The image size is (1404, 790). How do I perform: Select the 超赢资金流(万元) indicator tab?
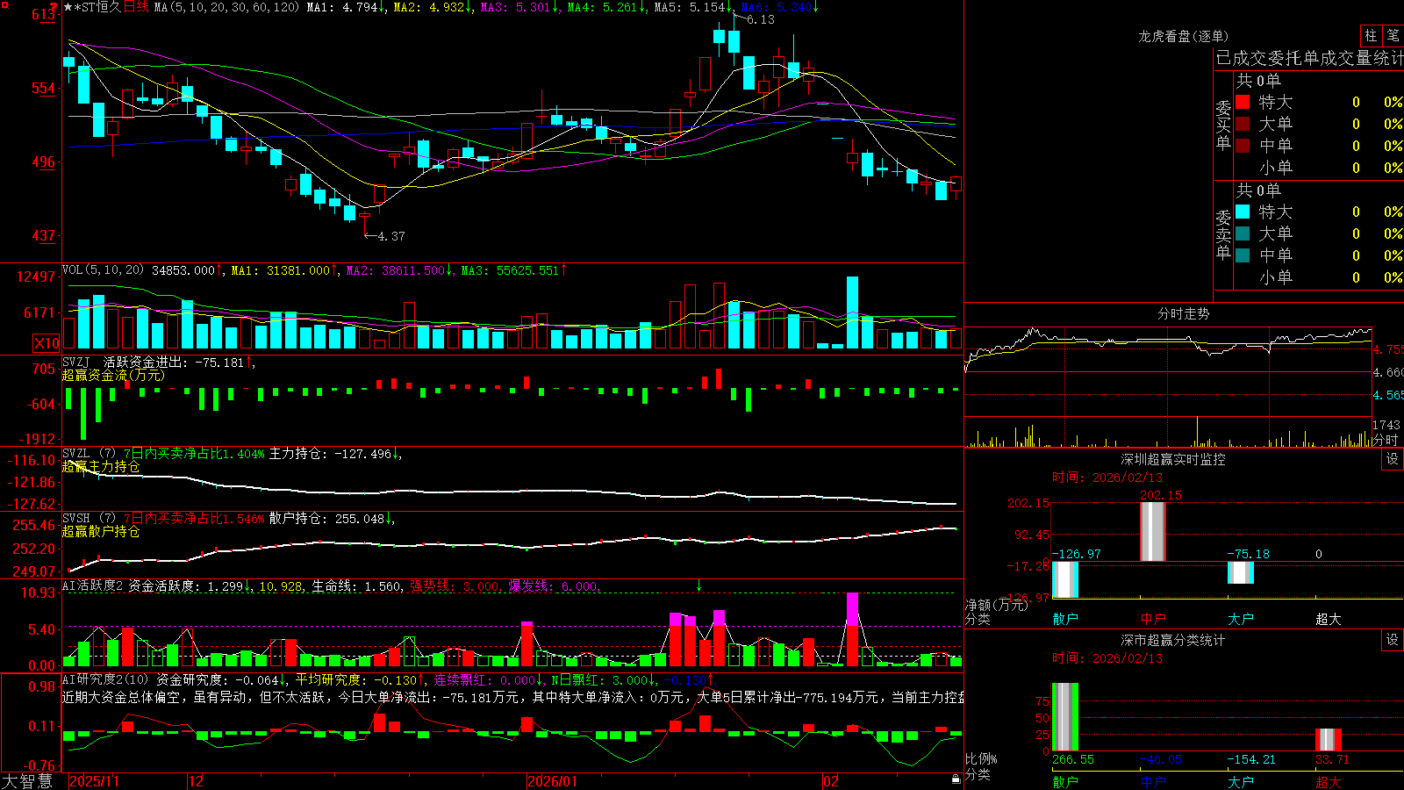(x=113, y=376)
